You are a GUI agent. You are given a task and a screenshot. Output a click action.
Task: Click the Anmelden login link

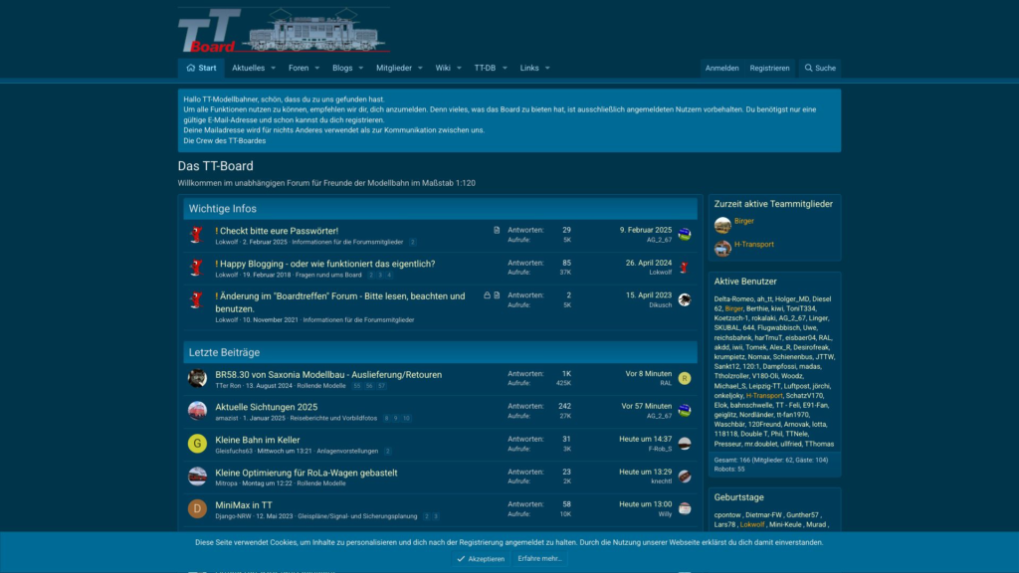tap(722, 69)
